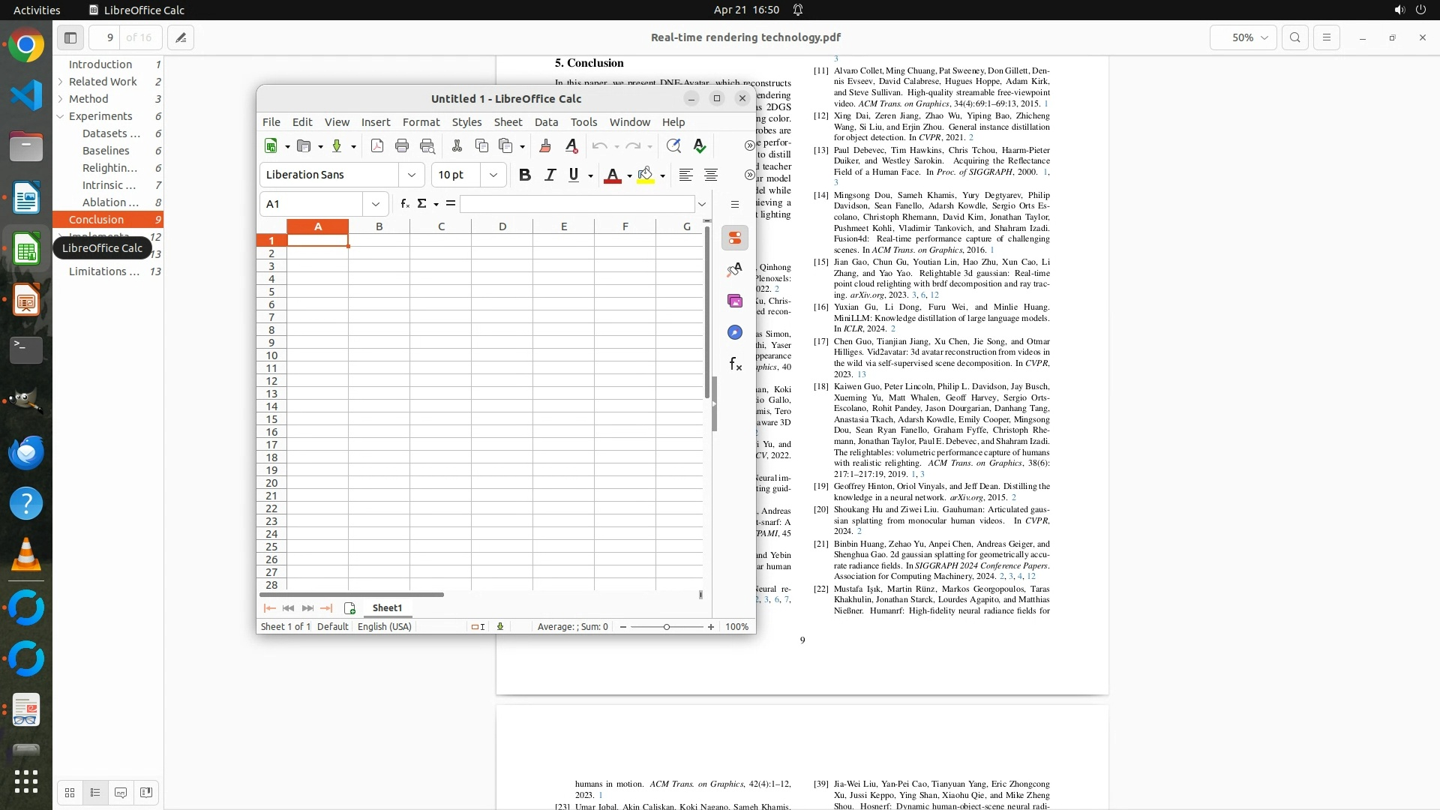Toggle italic formatting
Image resolution: width=1440 pixels, height=810 pixels.
550,175
